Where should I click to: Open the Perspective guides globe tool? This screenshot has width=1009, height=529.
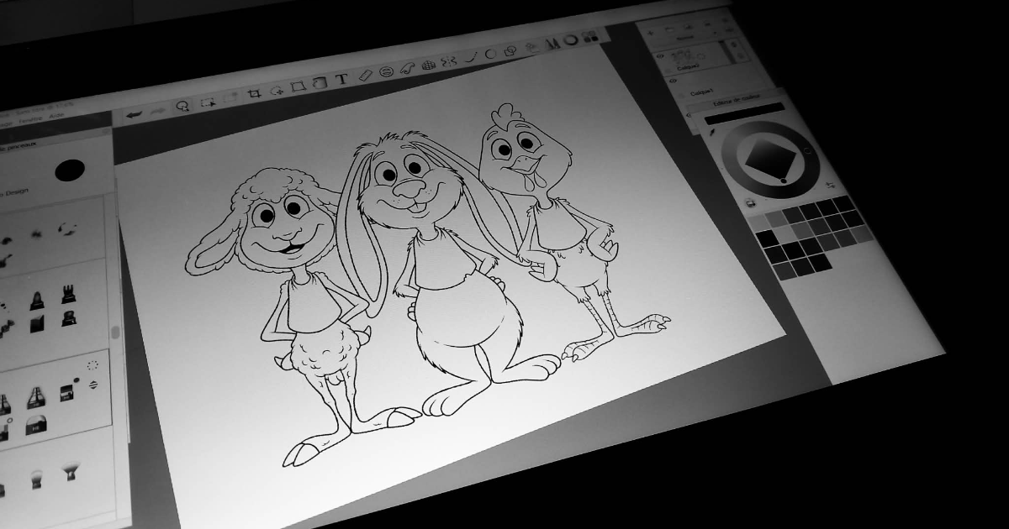tap(428, 65)
